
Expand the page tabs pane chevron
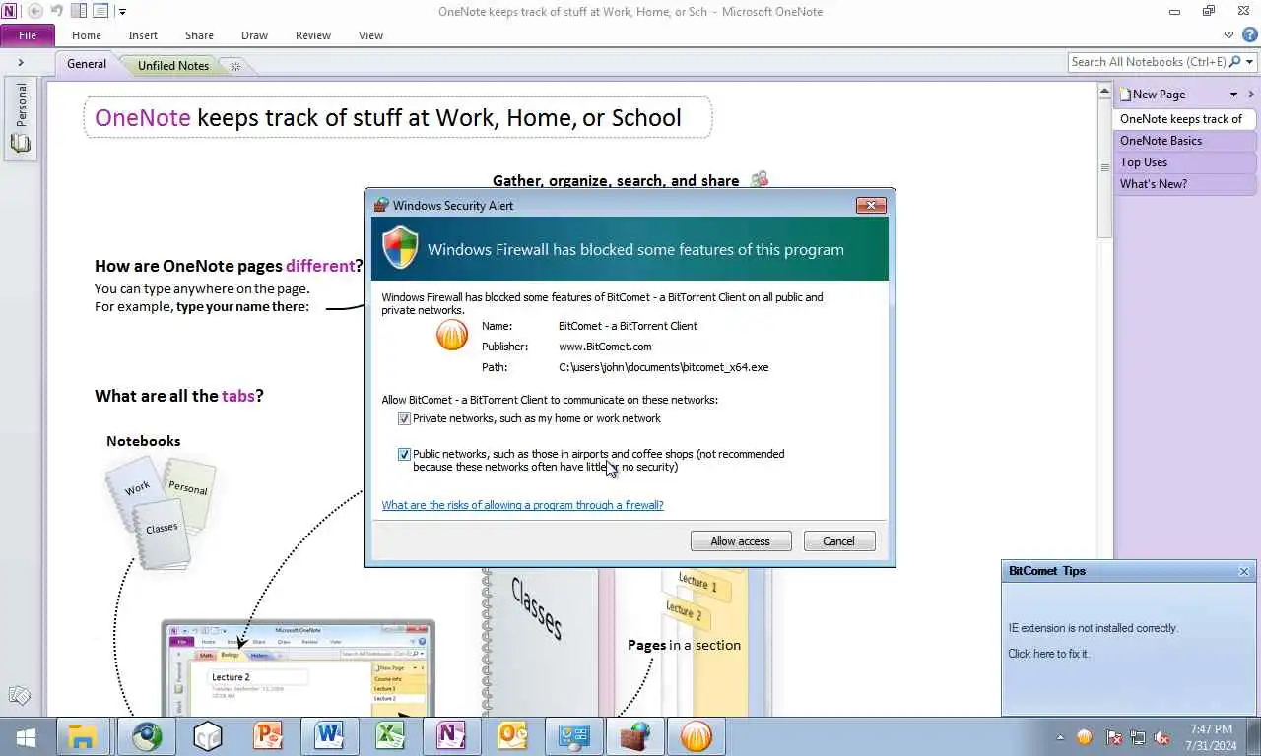(1251, 94)
